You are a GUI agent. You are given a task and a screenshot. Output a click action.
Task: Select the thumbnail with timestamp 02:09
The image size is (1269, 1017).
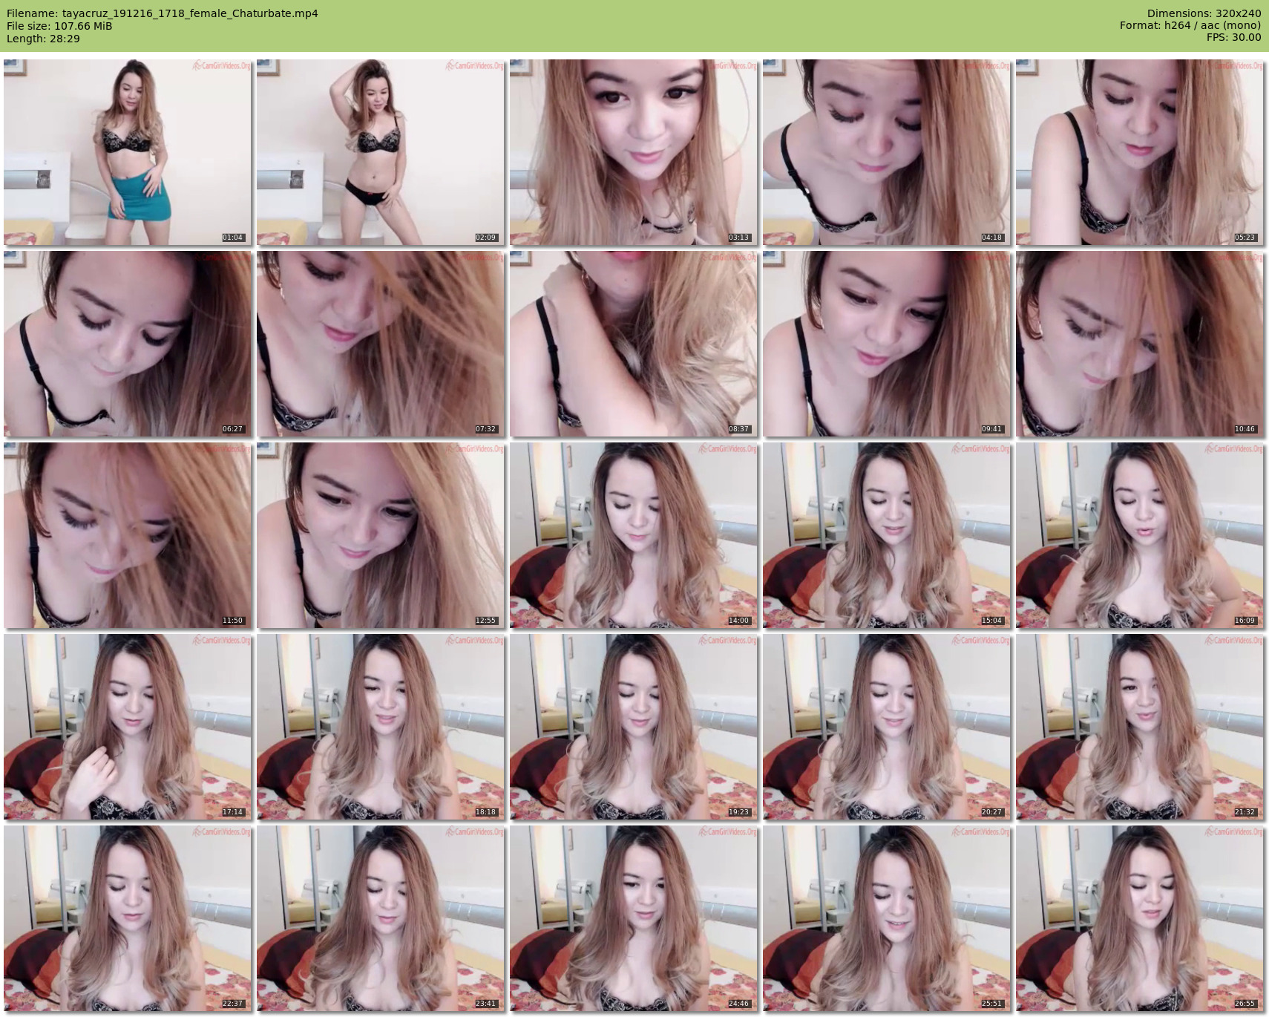click(x=381, y=152)
